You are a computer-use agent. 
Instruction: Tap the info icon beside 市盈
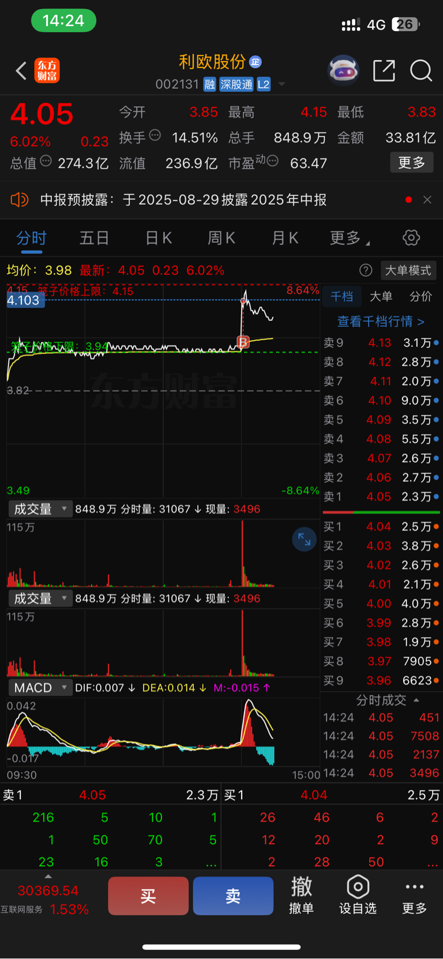pos(272,161)
